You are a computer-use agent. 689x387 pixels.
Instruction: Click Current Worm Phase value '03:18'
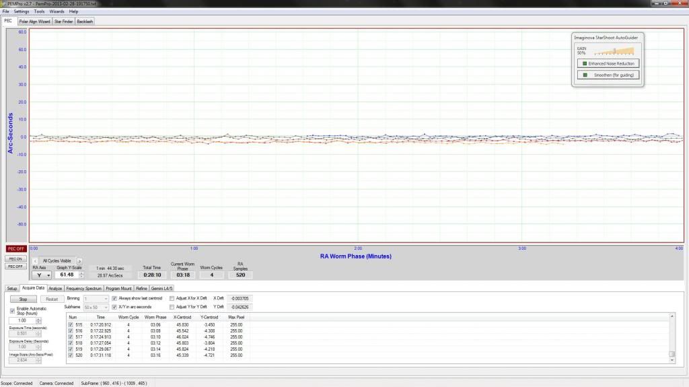[x=183, y=275]
